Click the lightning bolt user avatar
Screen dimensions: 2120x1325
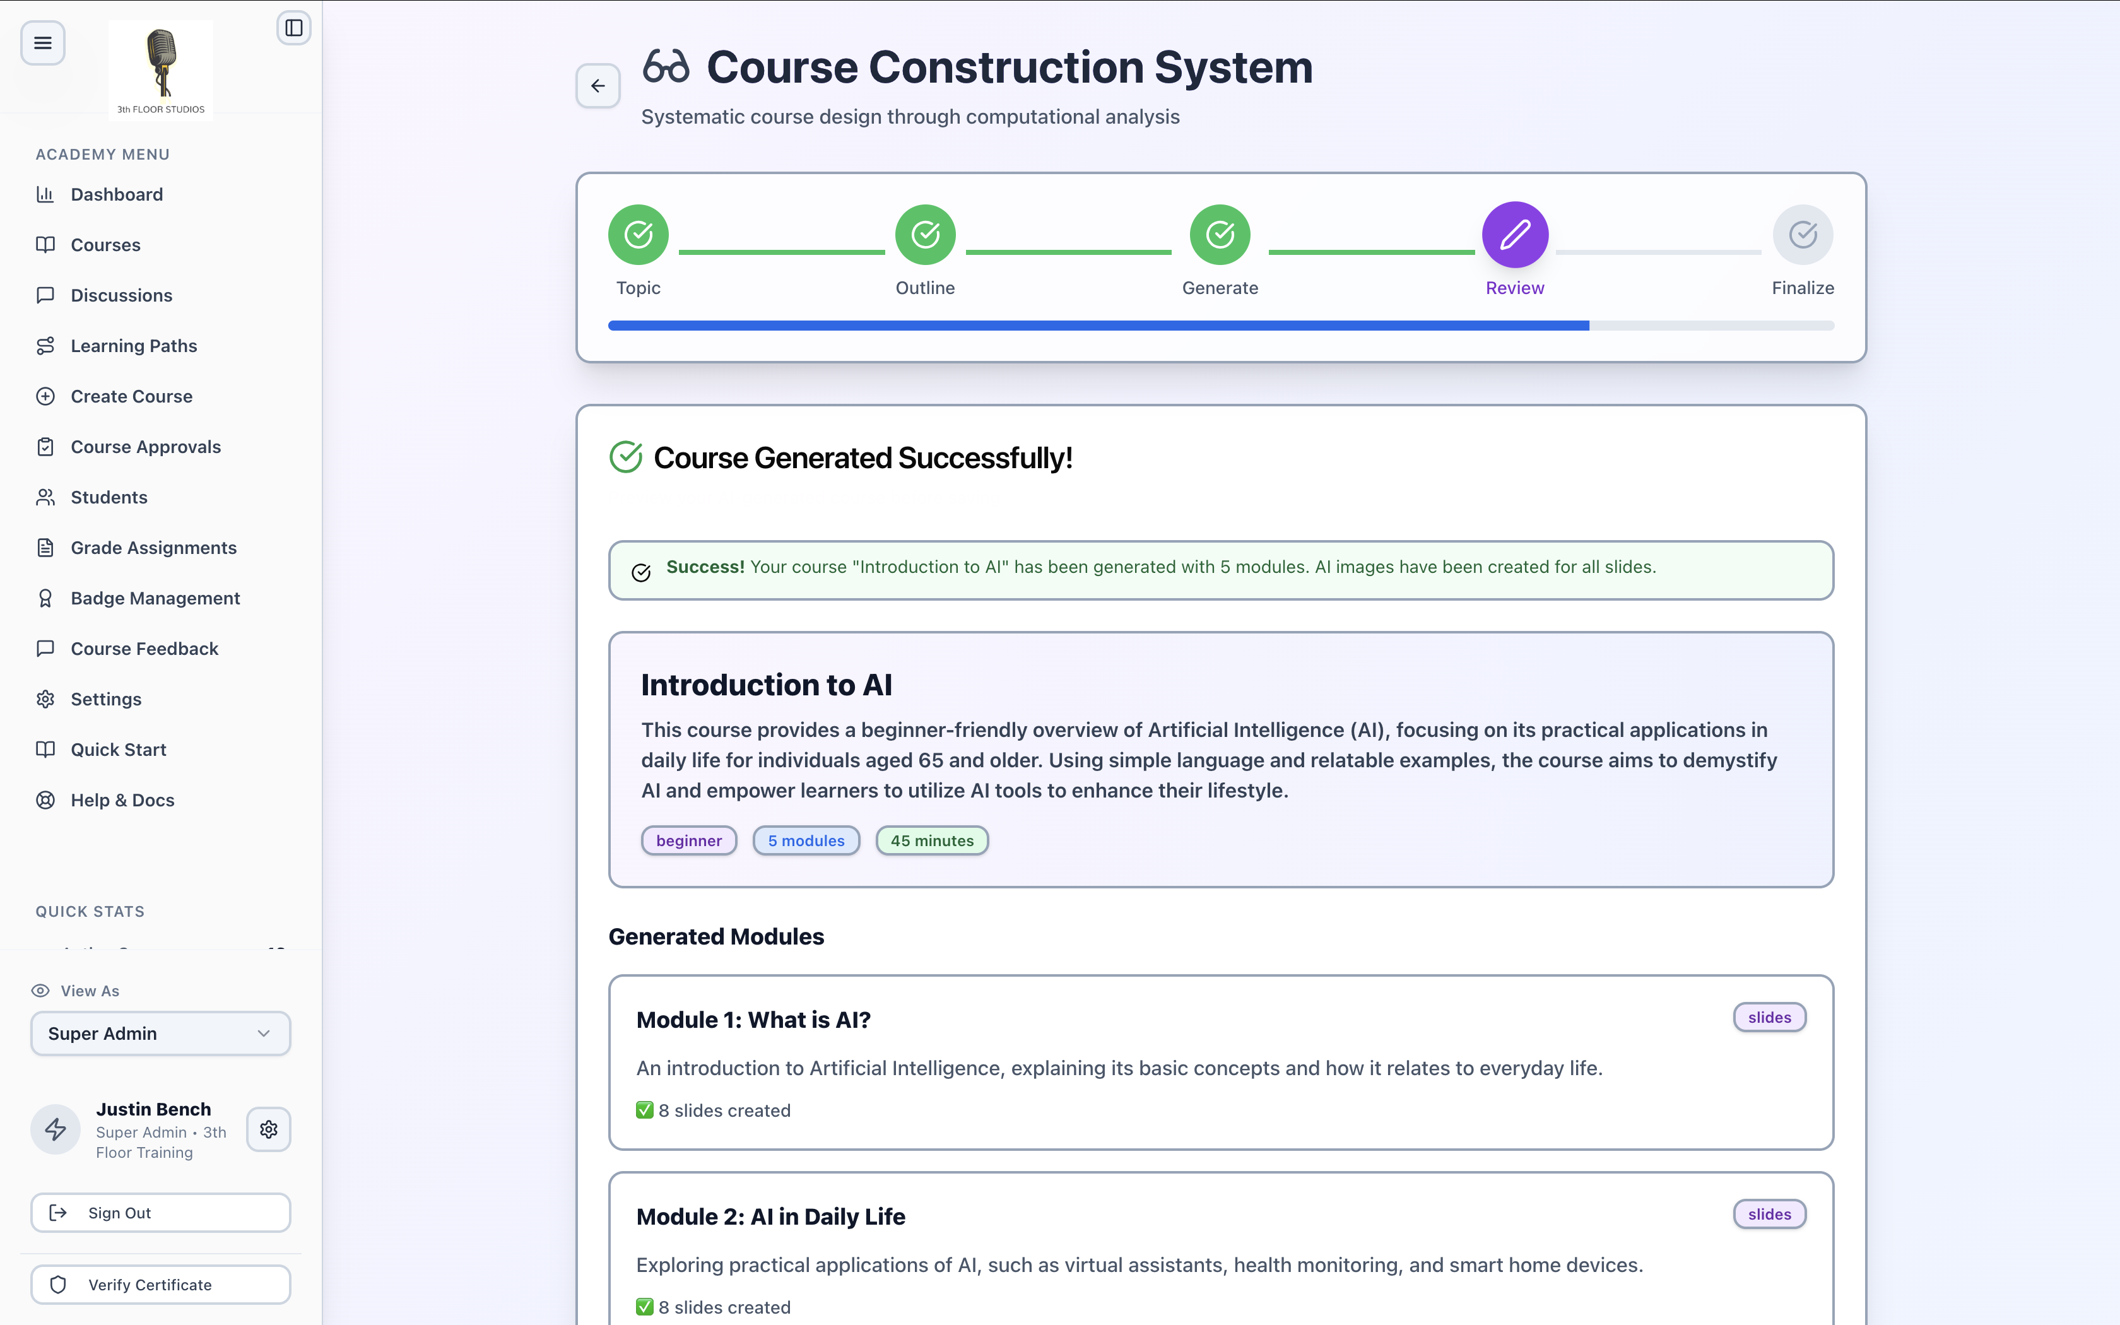point(55,1129)
